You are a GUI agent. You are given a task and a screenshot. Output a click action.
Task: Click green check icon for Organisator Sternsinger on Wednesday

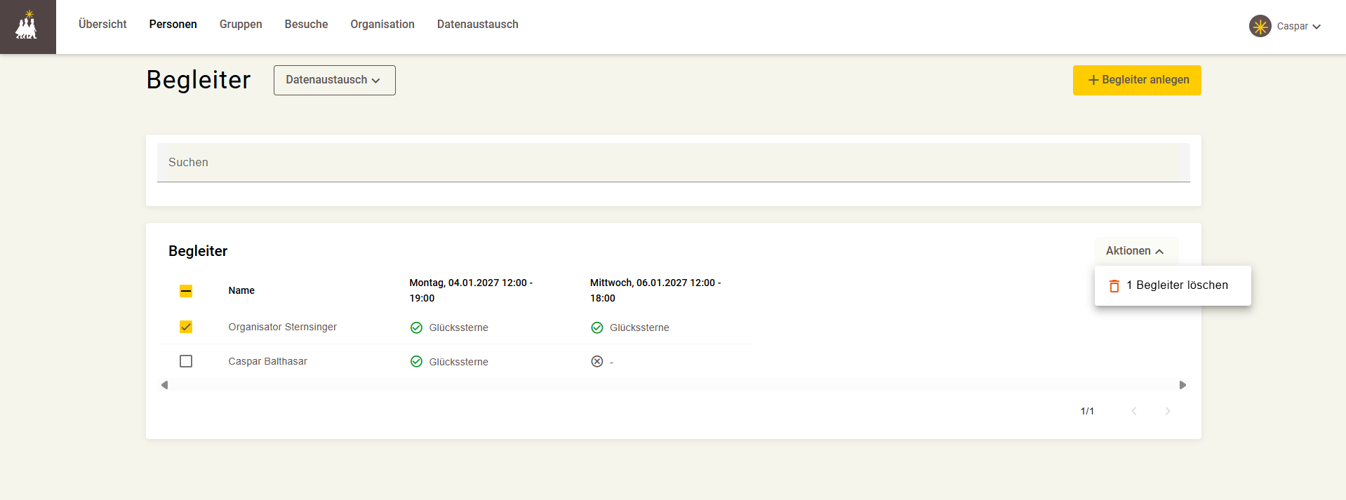pos(597,327)
